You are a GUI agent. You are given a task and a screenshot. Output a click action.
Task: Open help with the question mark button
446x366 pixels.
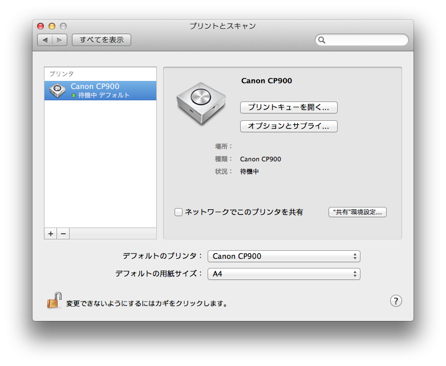[x=396, y=301]
